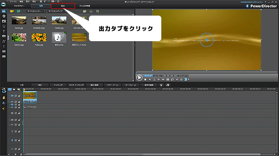Image resolution: width=279 pixels, height=156 pixels.
Task: Select the Tulips.jpg thumbnail
Action: [x=39, y=38]
